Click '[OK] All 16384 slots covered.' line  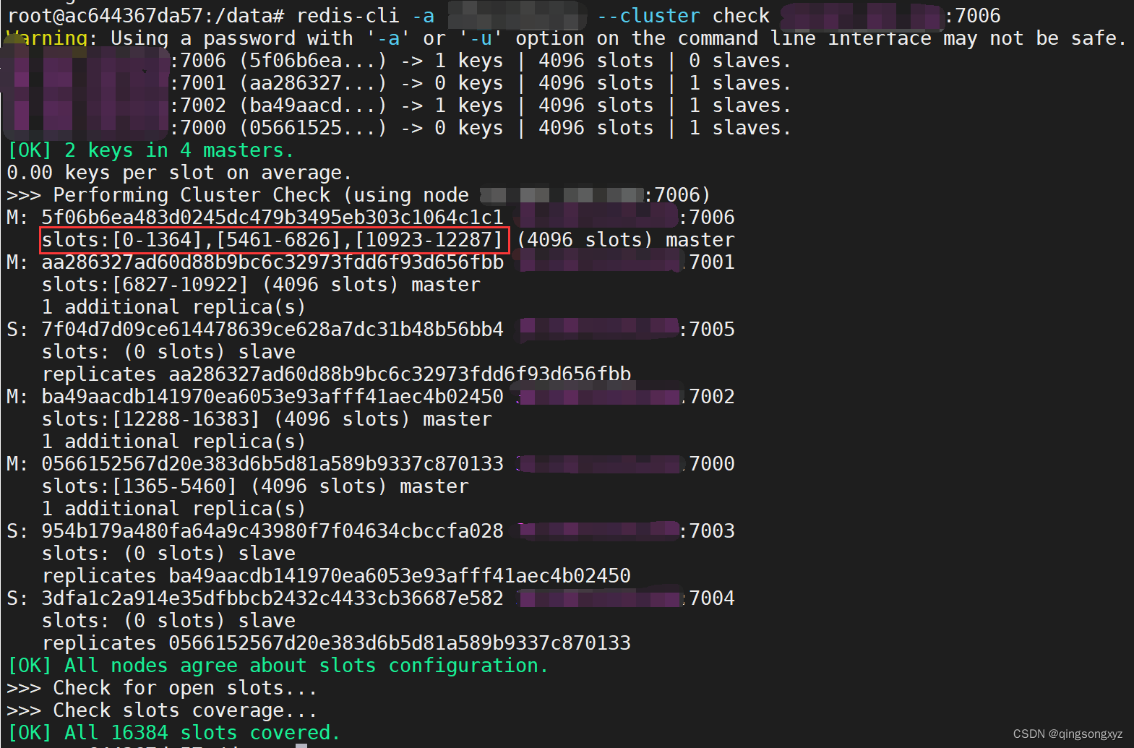click(x=173, y=733)
